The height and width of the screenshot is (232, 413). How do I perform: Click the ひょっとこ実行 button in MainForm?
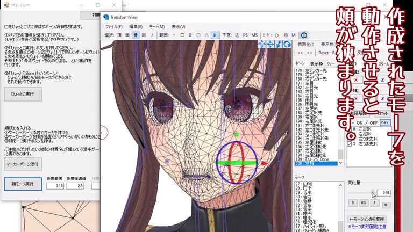tap(23, 94)
